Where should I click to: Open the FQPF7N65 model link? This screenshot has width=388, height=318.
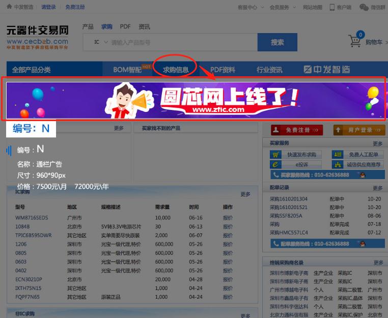27,297
